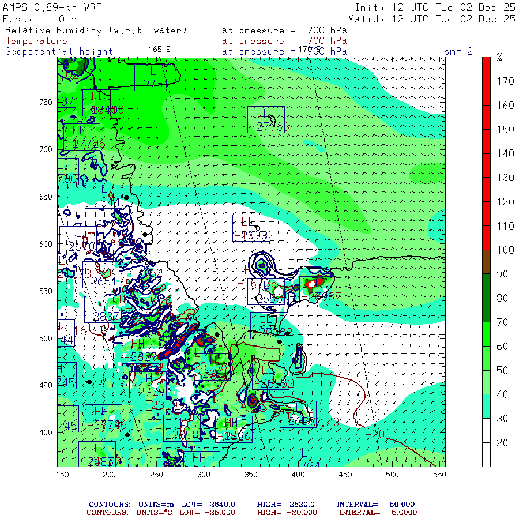Screen dimensions: 519x519
Task: Click the black station dot beside TDM
Action: coord(89,382)
